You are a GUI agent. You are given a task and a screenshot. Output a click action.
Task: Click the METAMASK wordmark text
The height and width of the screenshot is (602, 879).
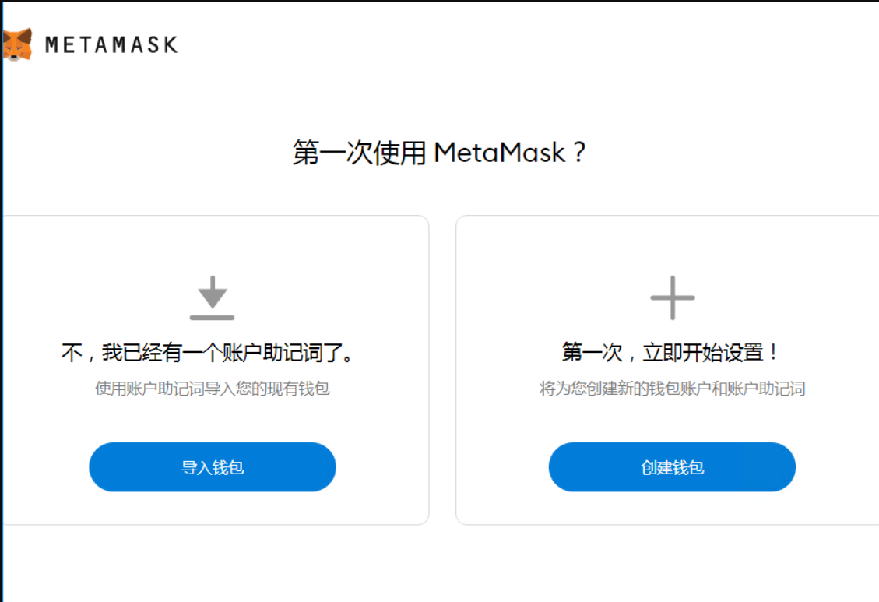click(x=111, y=45)
